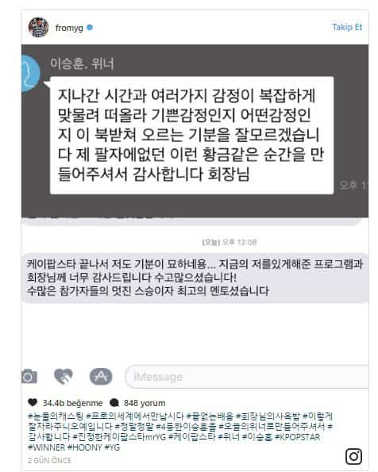Viewport: 378px width, 472px height.
Task: Focus the iMessage text field
Action: [x=247, y=377]
